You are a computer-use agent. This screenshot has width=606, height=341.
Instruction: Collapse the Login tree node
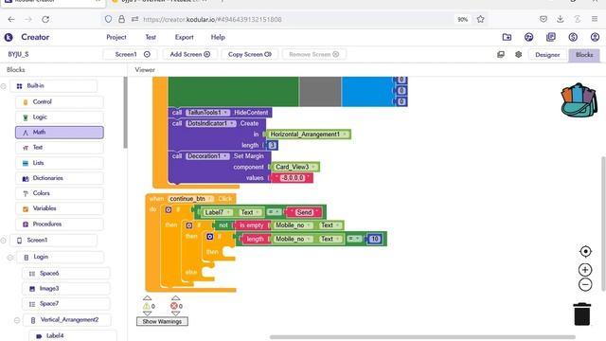10,257
